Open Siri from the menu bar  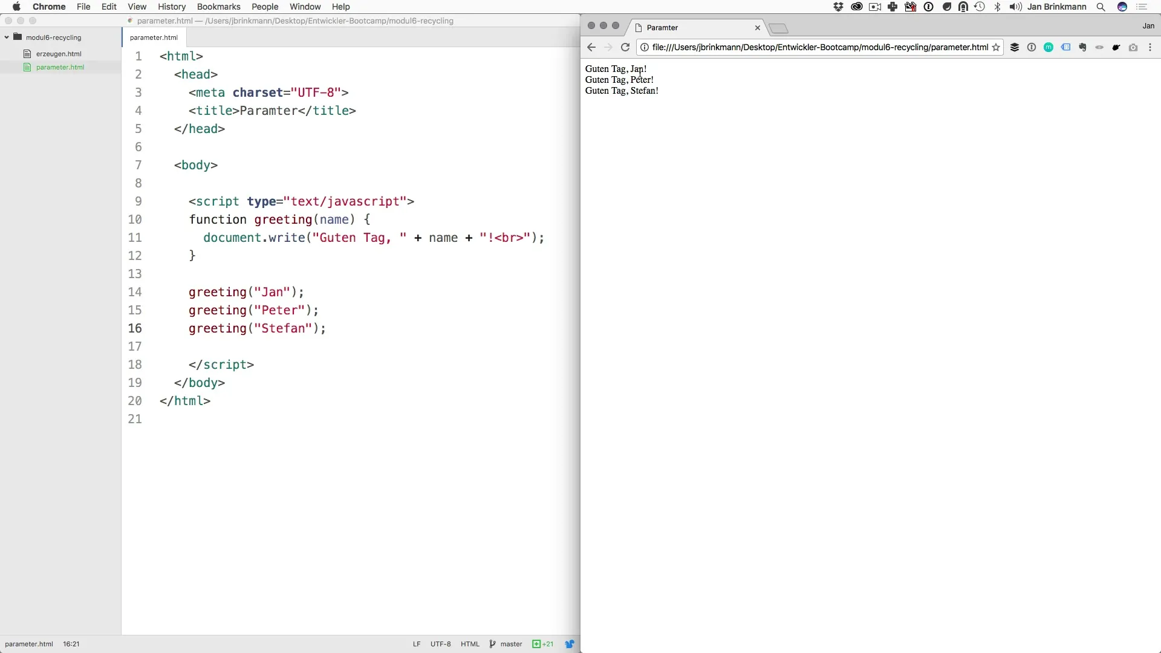coord(1122,7)
